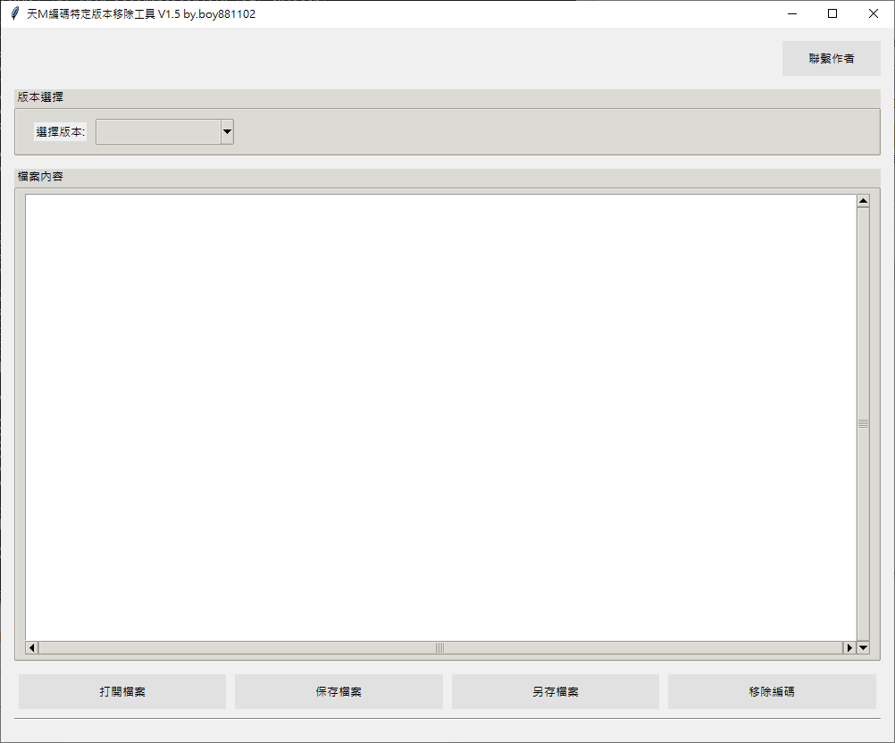This screenshot has width=895, height=743.
Task: Close the window
Action: pyautogui.click(x=874, y=13)
